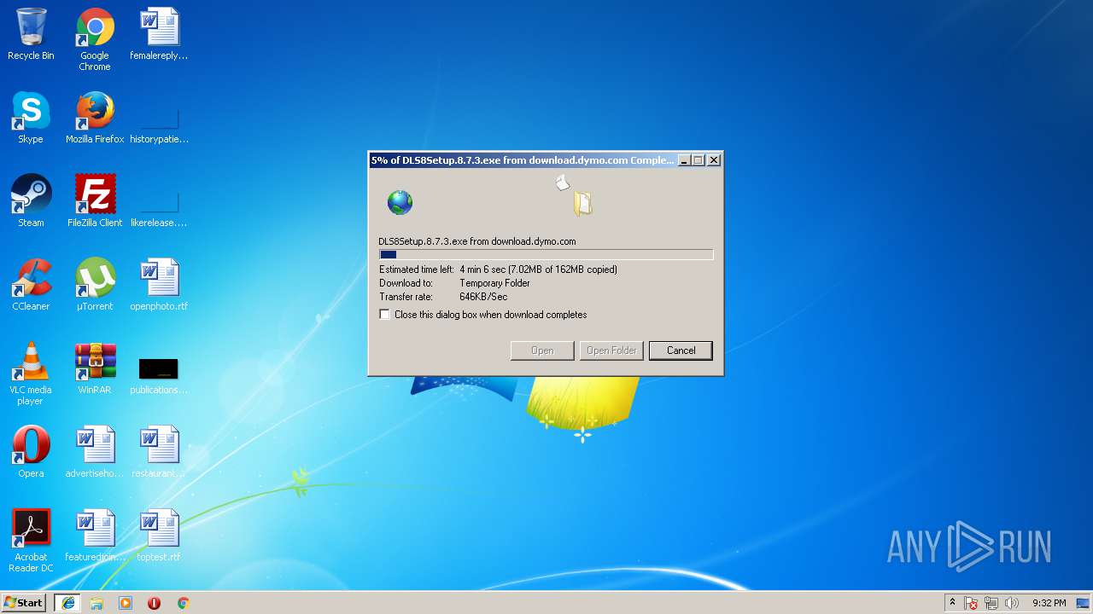This screenshot has width=1093, height=614.
Task: Select the openphoto.rtf document icon
Action: pyautogui.click(x=159, y=285)
